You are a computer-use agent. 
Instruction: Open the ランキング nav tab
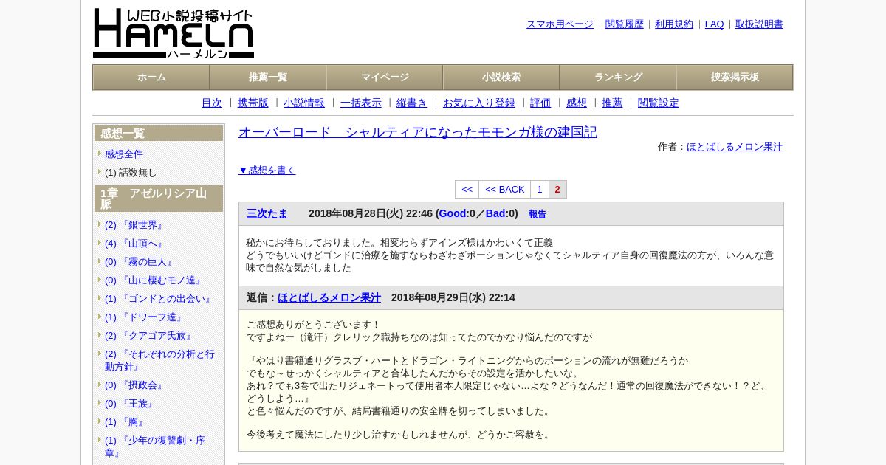click(x=618, y=77)
